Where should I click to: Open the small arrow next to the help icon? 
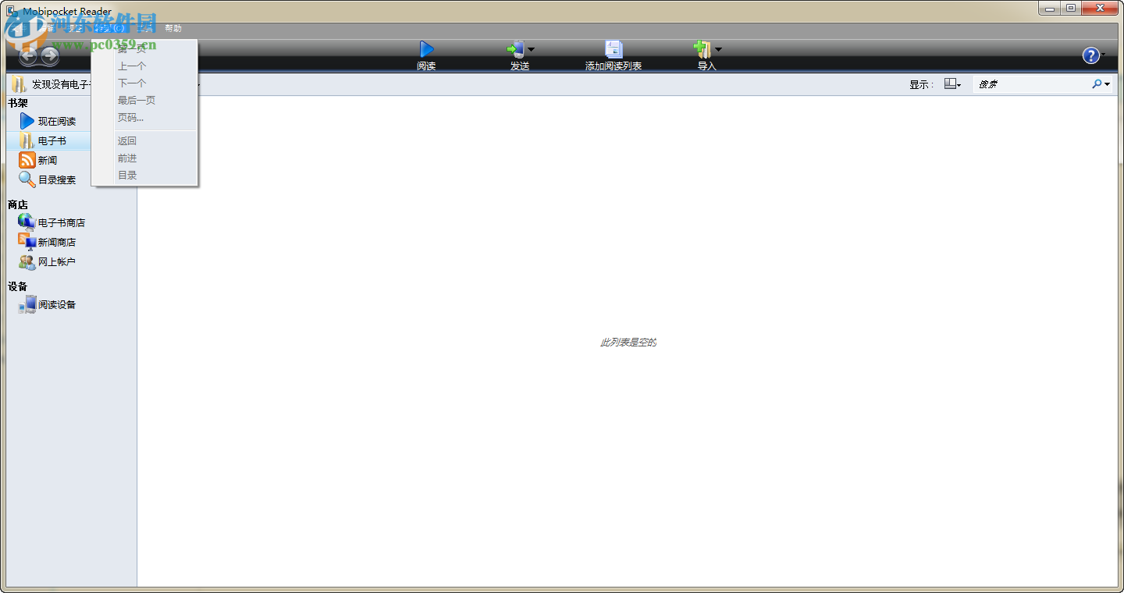[1103, 55]
